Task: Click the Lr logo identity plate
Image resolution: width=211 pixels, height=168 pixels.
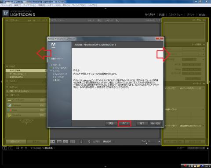Action: click(6, 14)
